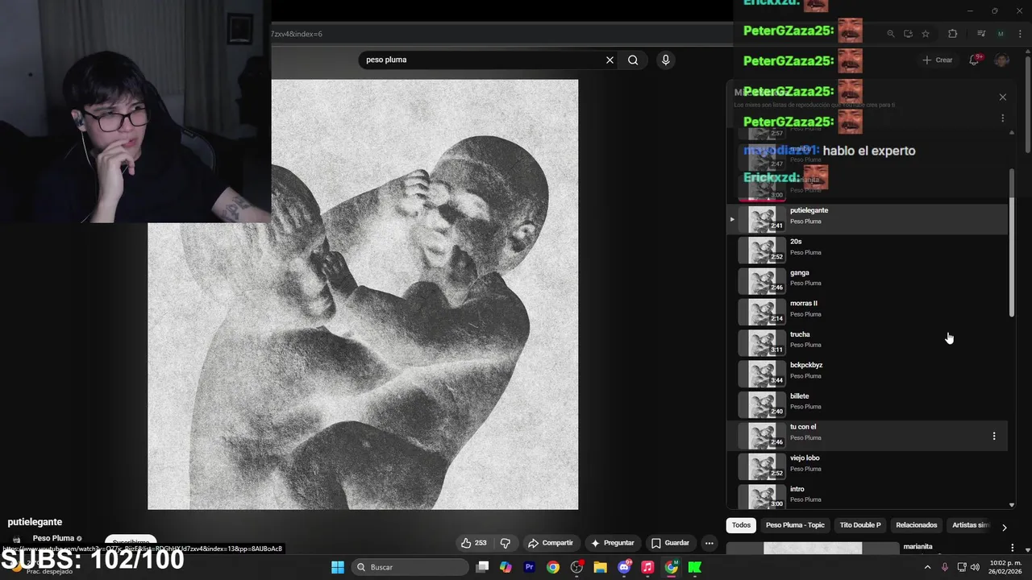
Task: Open the Chrome extensions puzzle icon
Action: [952, 34]
